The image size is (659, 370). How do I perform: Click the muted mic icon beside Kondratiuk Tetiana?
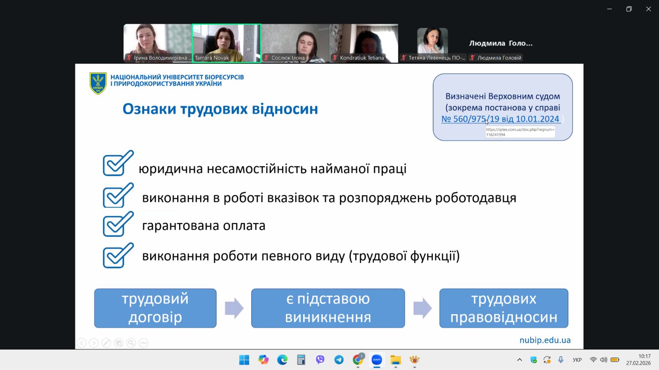tap(335, 58)
